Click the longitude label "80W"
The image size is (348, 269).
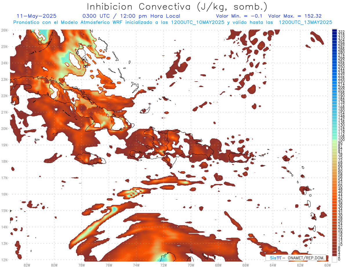[x=54, y=265]
